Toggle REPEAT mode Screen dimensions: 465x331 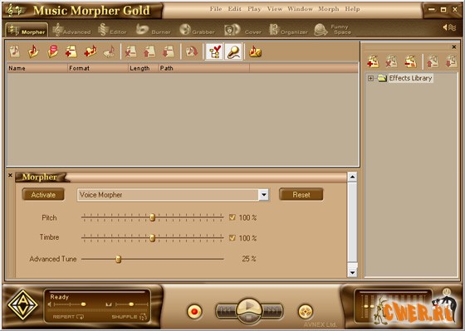click(68, 317)
